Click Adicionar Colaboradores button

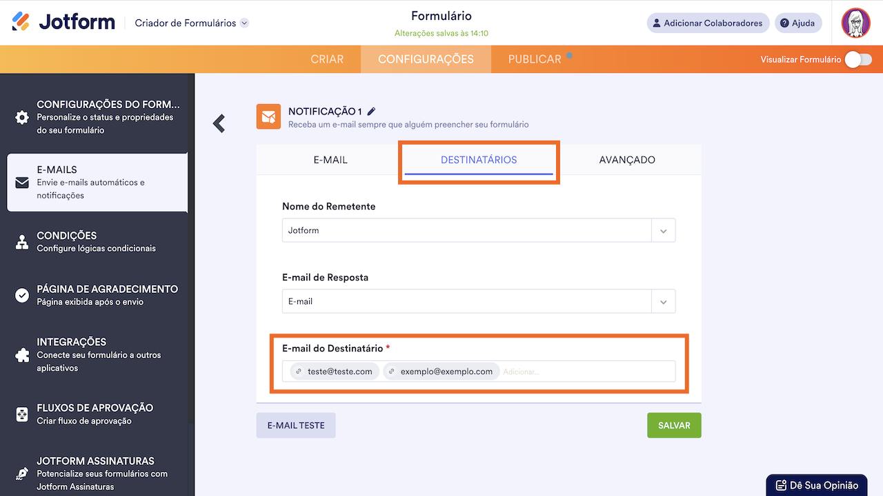tap(708, 23)
